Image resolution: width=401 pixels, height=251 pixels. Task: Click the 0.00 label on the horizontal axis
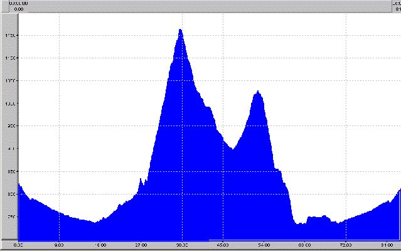coord(18,245)
